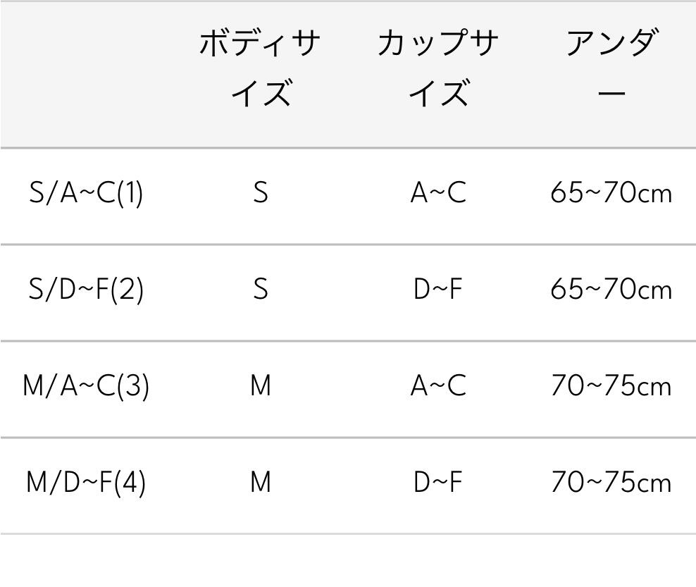The width and height of the screenshot is (696, 587).
Task: Select the M/D~F(4) row label
Action: click(87, 483)
